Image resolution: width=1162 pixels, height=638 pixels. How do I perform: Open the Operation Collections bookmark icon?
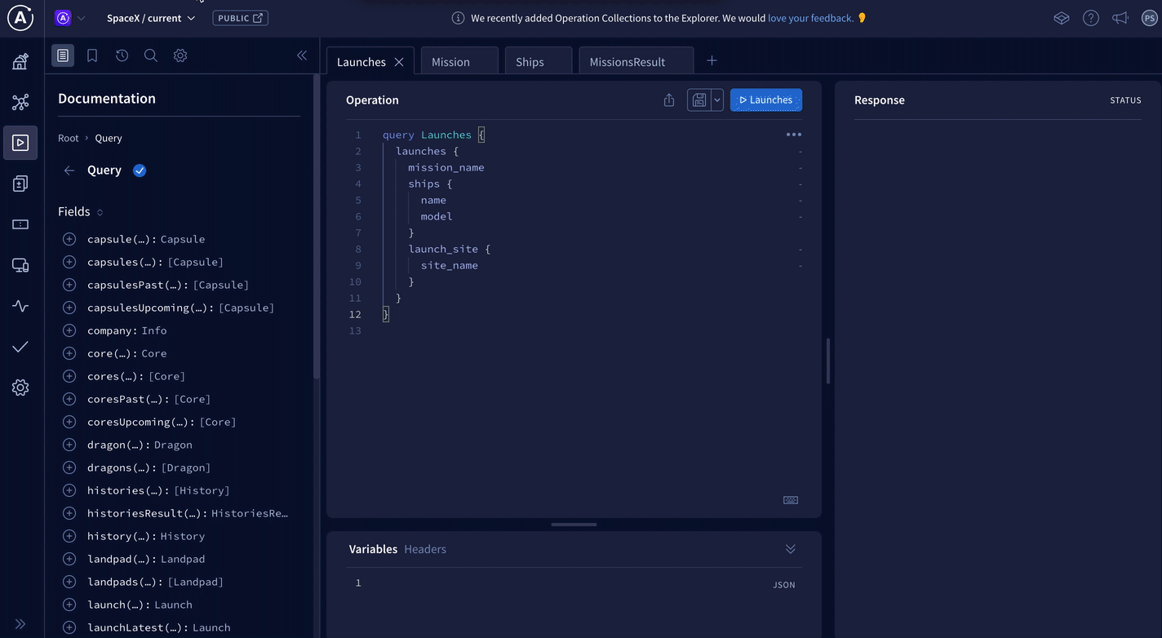(92, 55)
